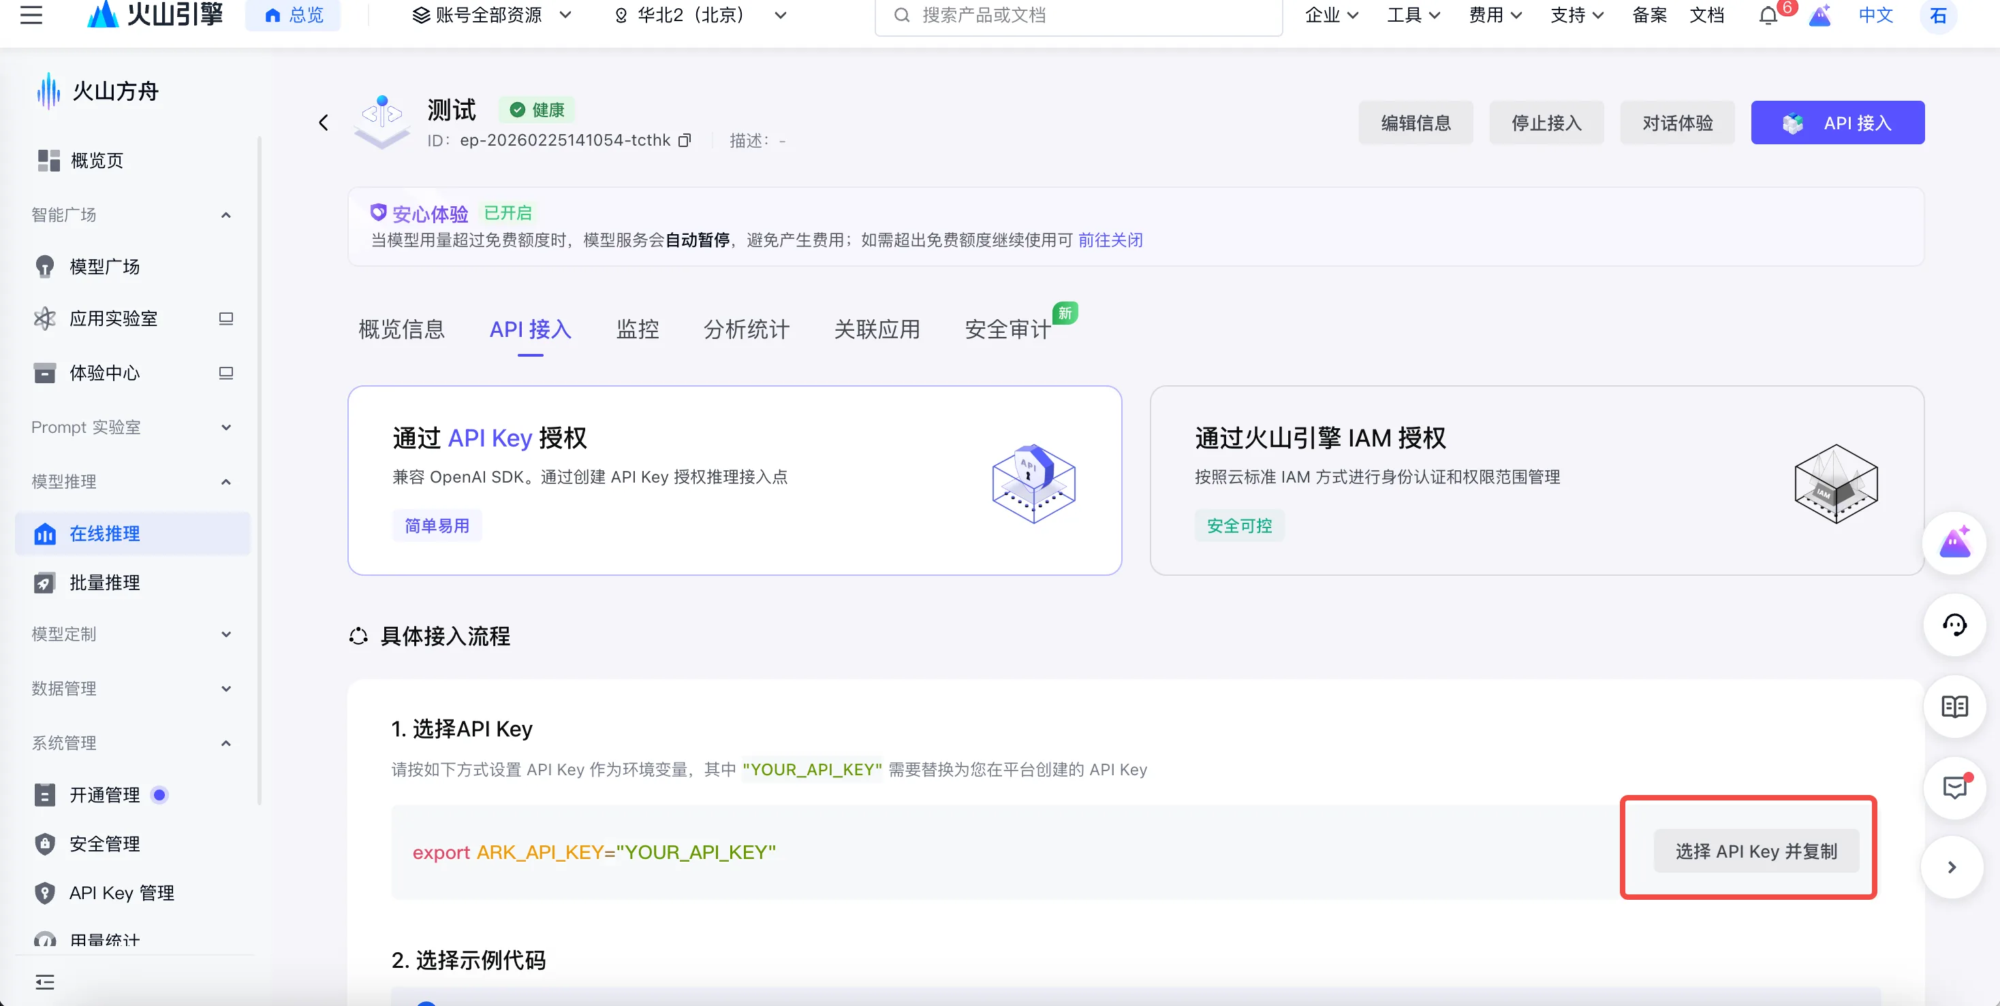Open feedback message icon

(1954, 788)
